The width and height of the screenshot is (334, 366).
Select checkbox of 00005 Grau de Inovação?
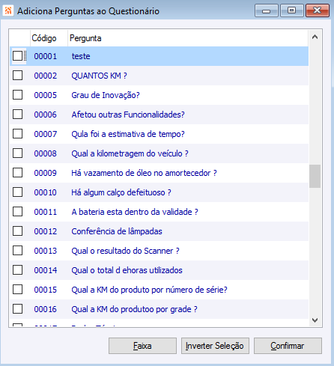[x=17, y=95]
